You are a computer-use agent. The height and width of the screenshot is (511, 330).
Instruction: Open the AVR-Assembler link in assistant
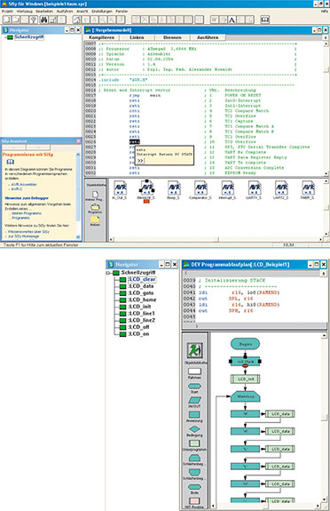point(24,185)
